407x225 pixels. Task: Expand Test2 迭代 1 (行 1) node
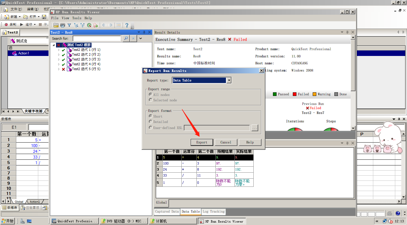(x=59, y=50)
